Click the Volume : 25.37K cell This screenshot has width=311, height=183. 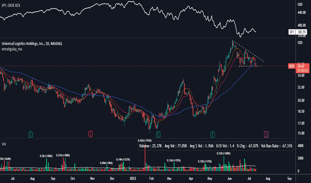(x=150, y=146)
